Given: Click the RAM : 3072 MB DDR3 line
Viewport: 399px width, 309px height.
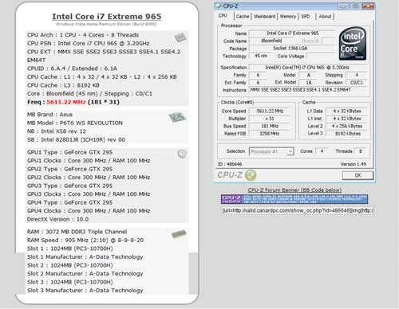Looking at the screenshot, I should tap(77, 232).
